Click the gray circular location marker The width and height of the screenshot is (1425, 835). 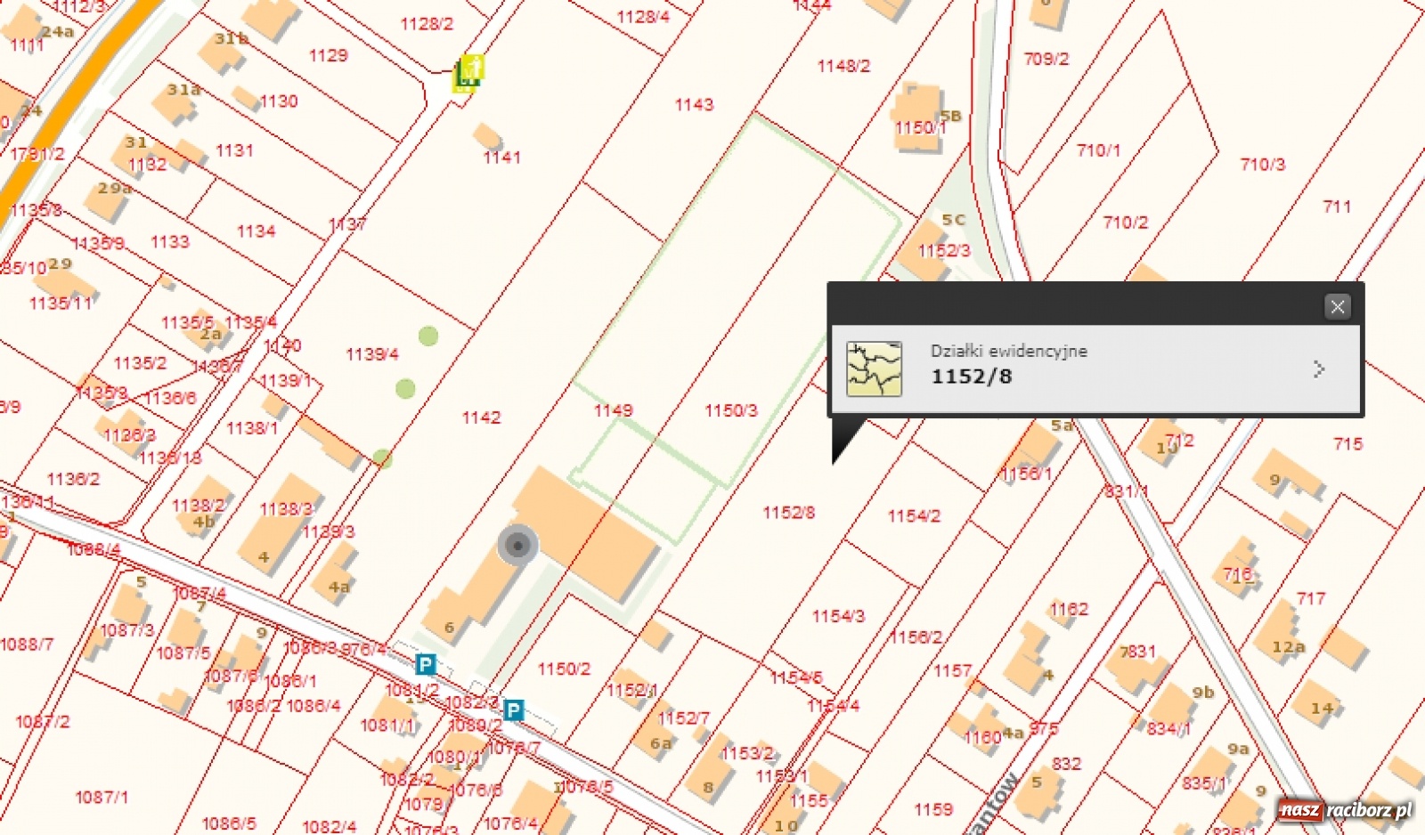(517, 545)
